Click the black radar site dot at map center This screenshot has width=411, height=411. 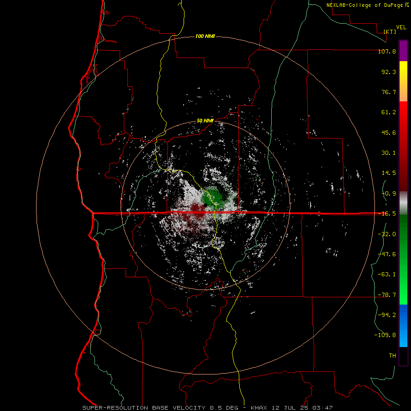tap(205, 205)
